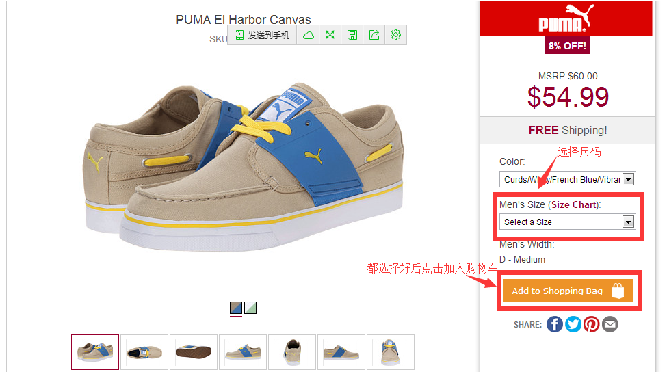
Task: Click the Color dropdown arrow button
Action: (x=628, y=179)
